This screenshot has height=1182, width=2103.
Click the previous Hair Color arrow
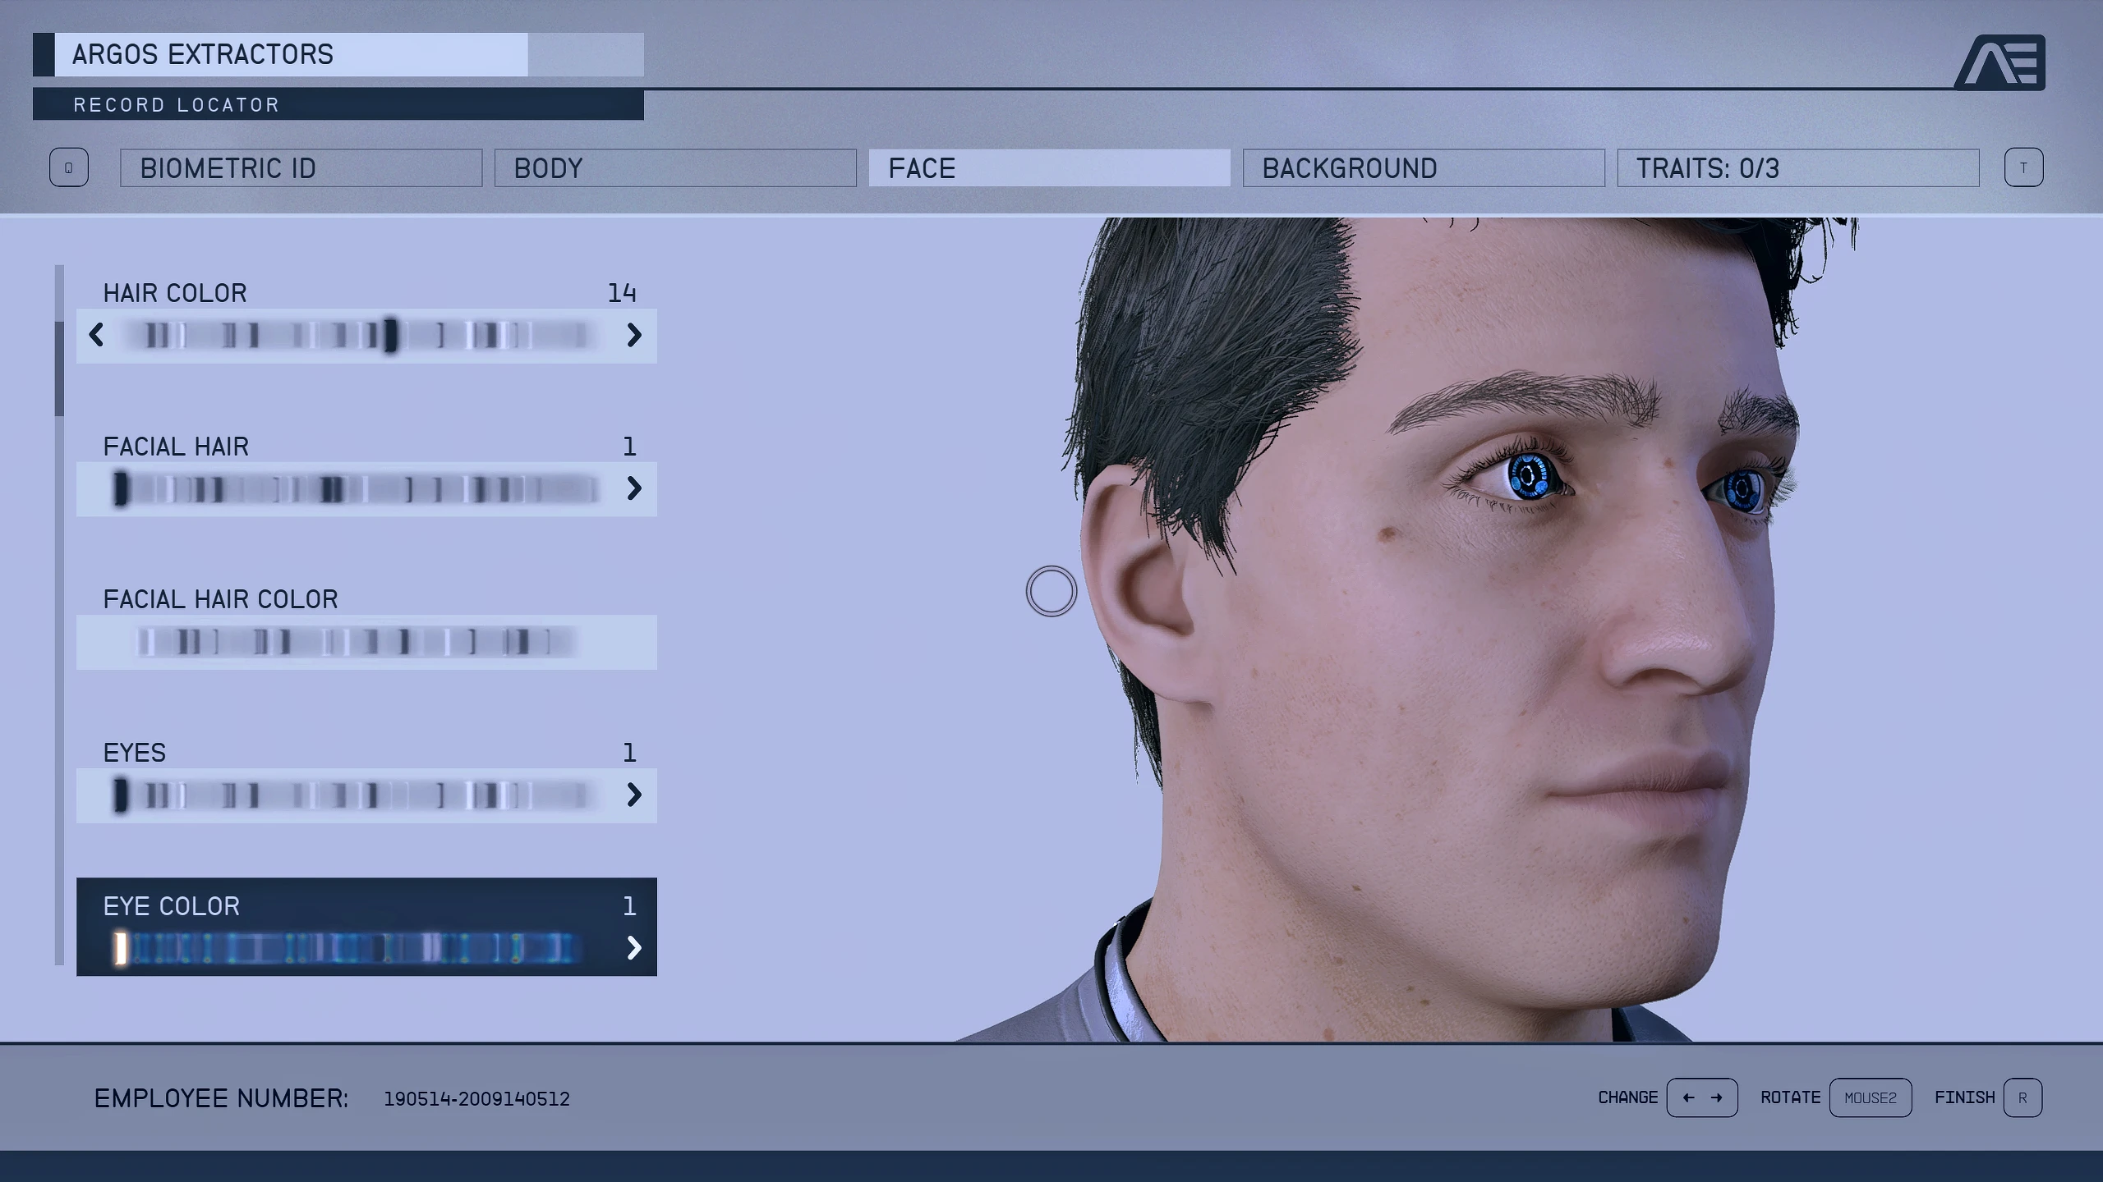(x=96, y=336)
